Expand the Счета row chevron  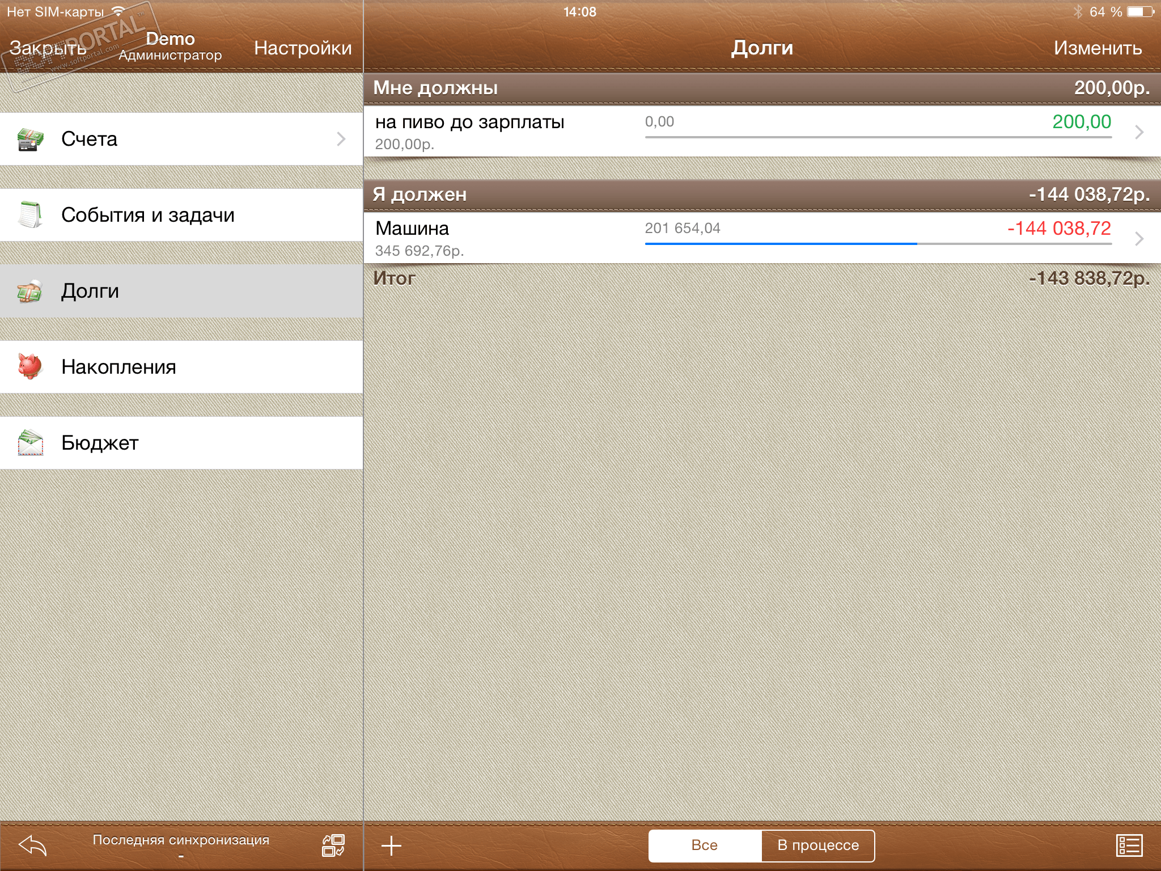(341, 139)
